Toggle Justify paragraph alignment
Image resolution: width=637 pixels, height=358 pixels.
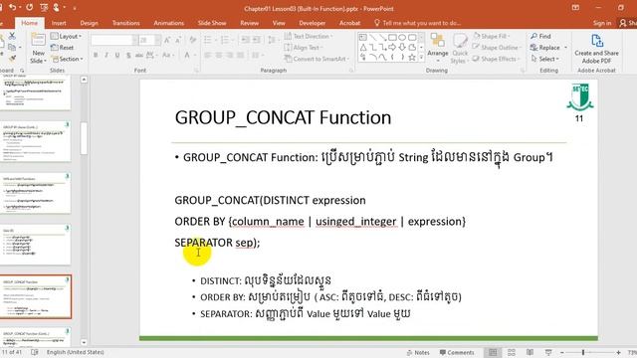tap(241, 55)
